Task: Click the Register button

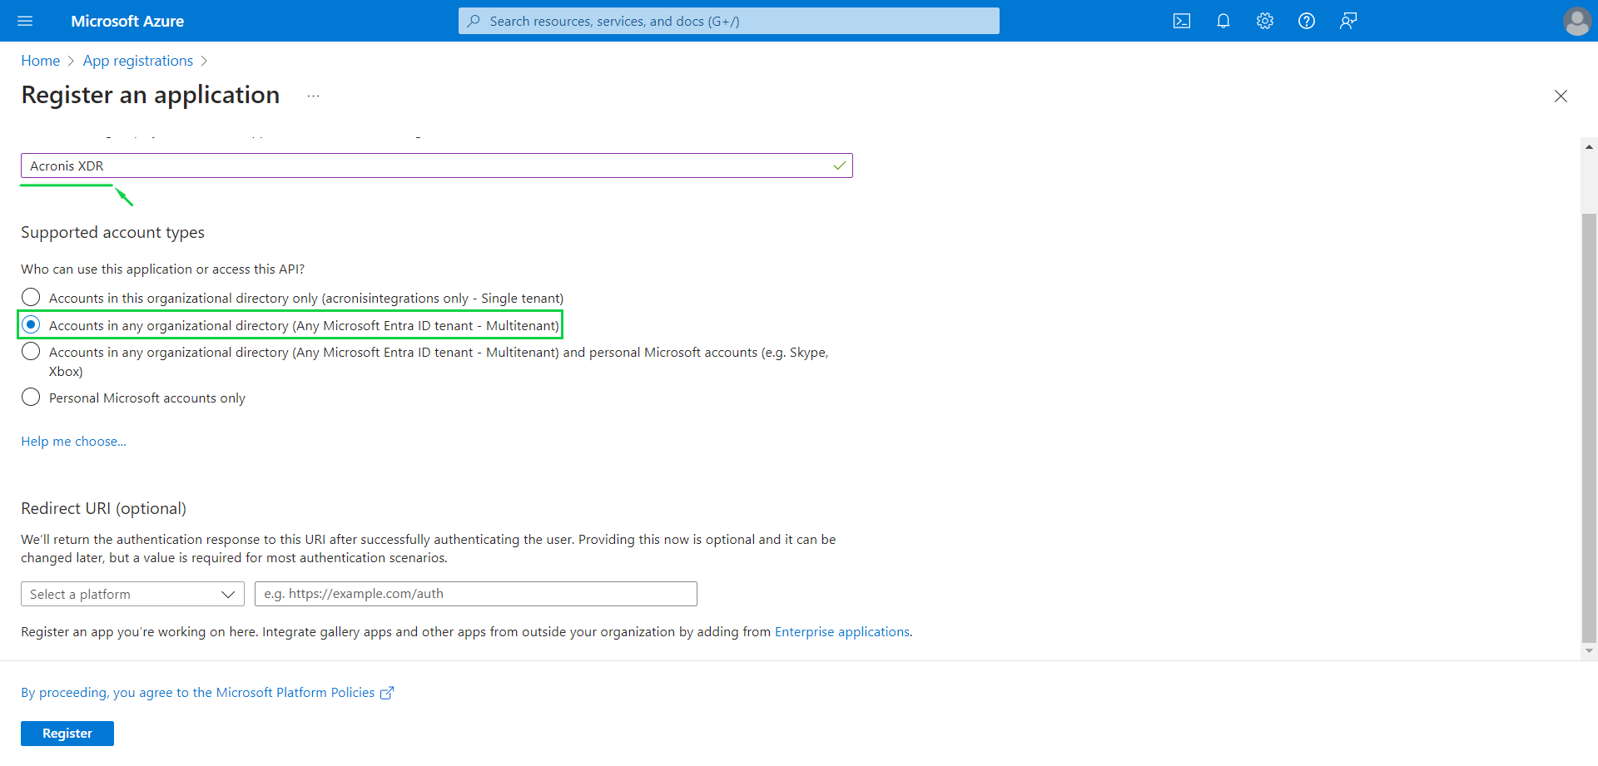Action: click(67, 733)
